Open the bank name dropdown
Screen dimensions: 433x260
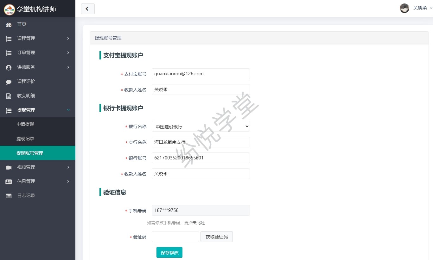click(201, 127)
